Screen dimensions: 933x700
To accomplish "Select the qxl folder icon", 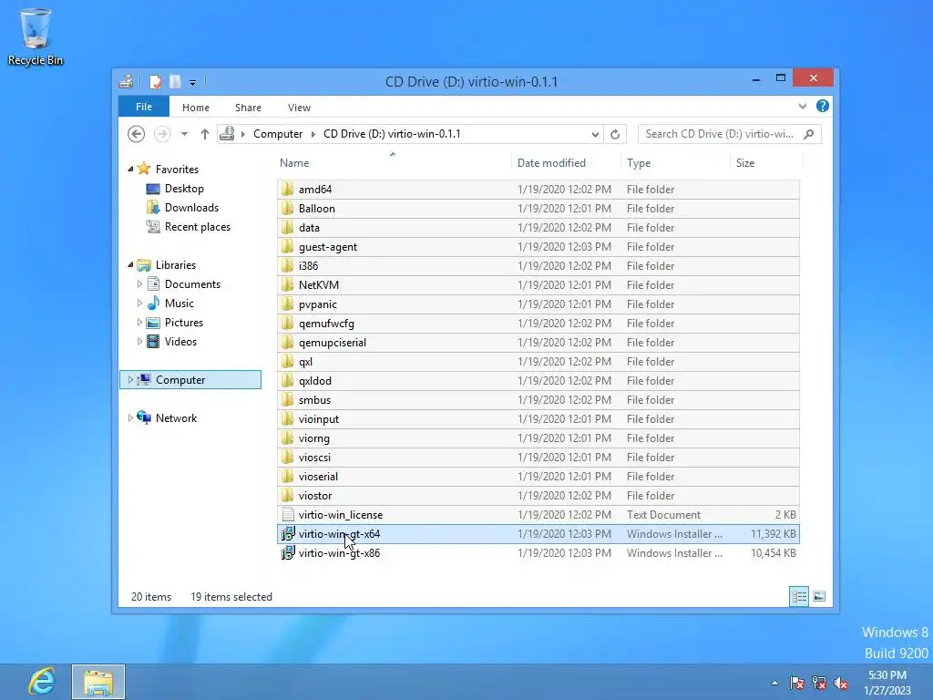I will 287,361.
